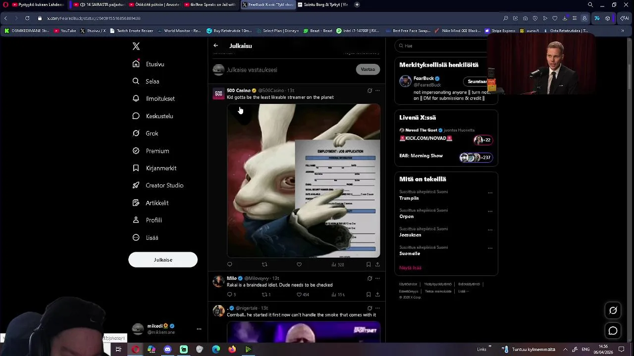Image resolution: width=634 pixels, height=356 pixels.
Task: Click the Artikkelit icon
Action: pos(136,203)
